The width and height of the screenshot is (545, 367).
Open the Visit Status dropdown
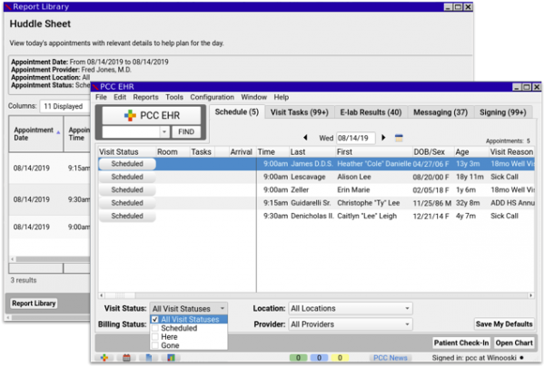[x=189, y=308]
